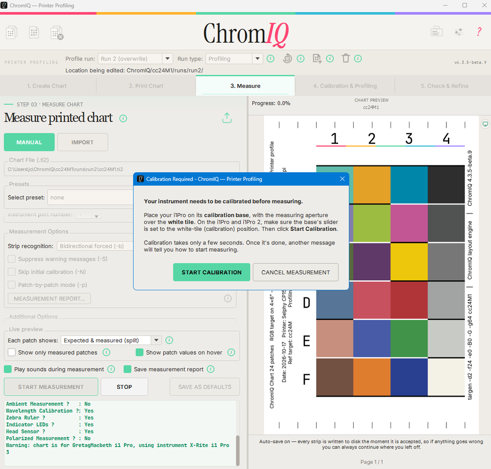Click Cancel Measurement in the dialog
This screenshot has width=491, height=469.
point(295,272)
